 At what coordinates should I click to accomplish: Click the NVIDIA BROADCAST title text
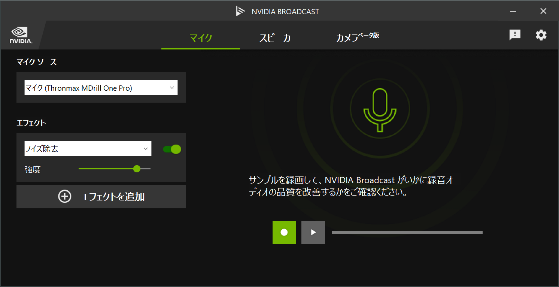[x=285, y=12]
